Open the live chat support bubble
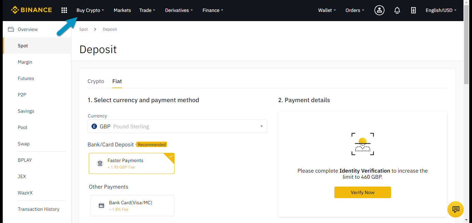Image resolution: width=472 pixels, height=223 pixels. [456, 209]
